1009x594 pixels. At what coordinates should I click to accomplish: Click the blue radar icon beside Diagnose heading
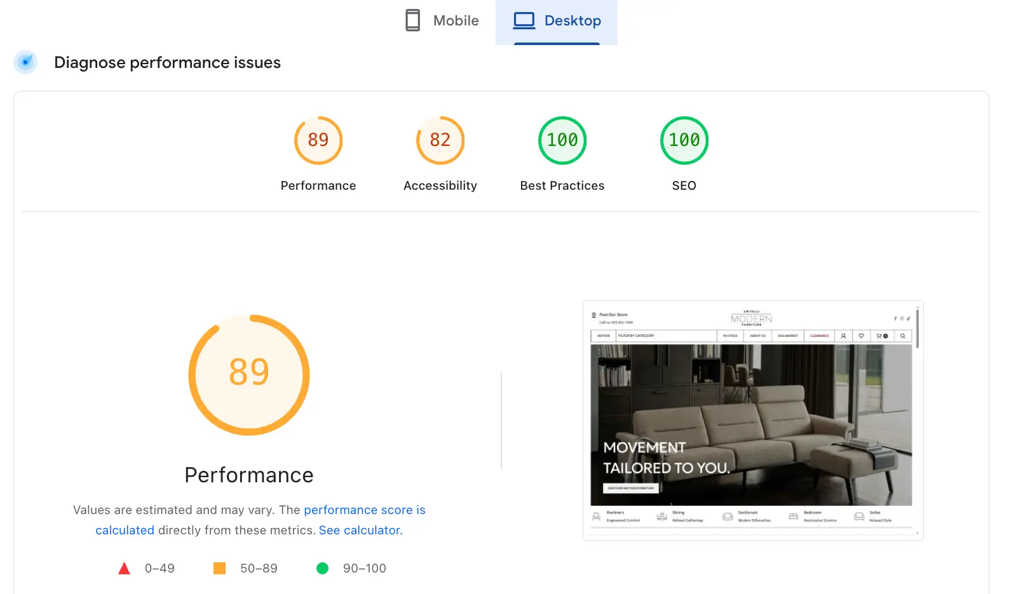point(25,62)
